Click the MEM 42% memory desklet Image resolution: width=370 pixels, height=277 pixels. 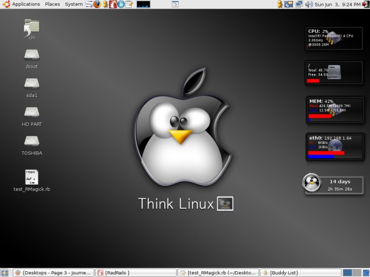335,110
